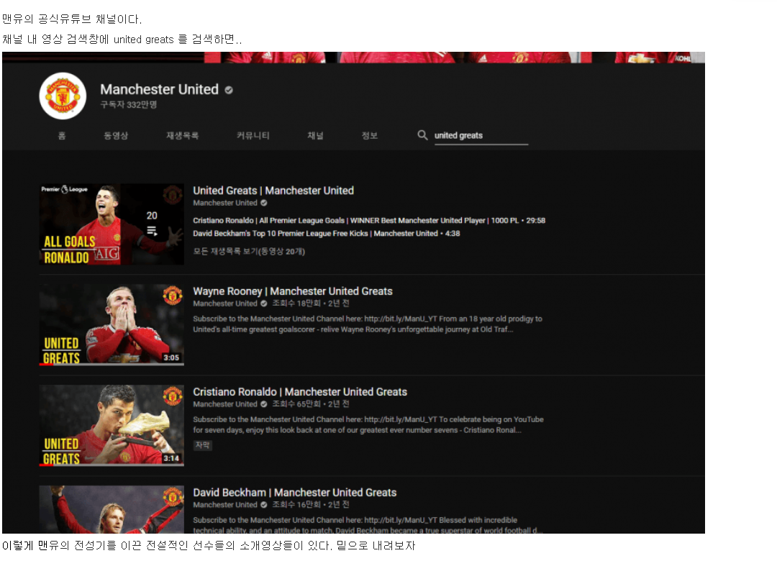Screen dimensions: 777x566
Task: Open the 커뮤니티 tab
Action: (253, 136)
